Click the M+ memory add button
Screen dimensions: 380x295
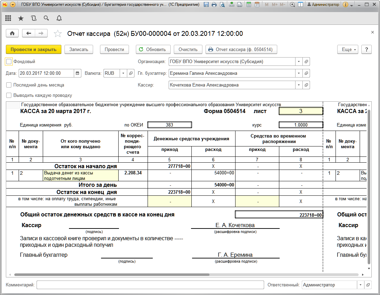coord(274,4)
